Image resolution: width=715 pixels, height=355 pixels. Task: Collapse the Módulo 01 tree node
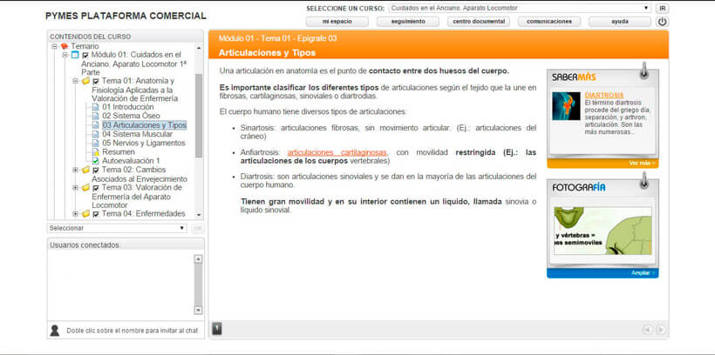[x=65, y=55]
